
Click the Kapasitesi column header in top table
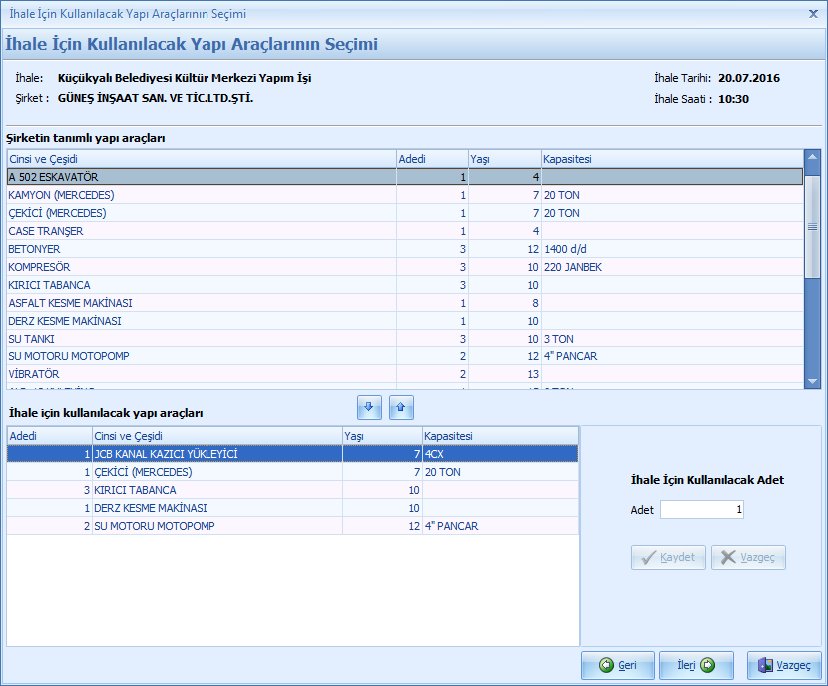pyautogui.click(x=670, y=159)
